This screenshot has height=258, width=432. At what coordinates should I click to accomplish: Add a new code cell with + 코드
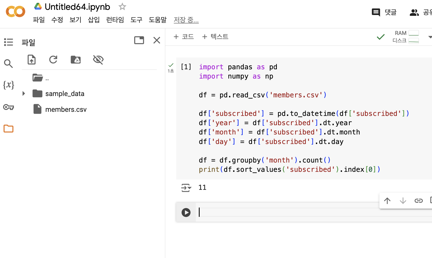point(184,37)
